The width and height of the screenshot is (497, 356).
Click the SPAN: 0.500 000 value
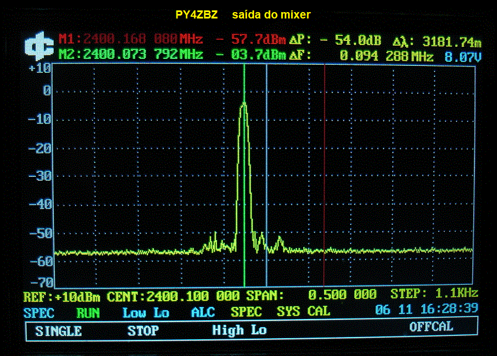[x=311, y=295]
